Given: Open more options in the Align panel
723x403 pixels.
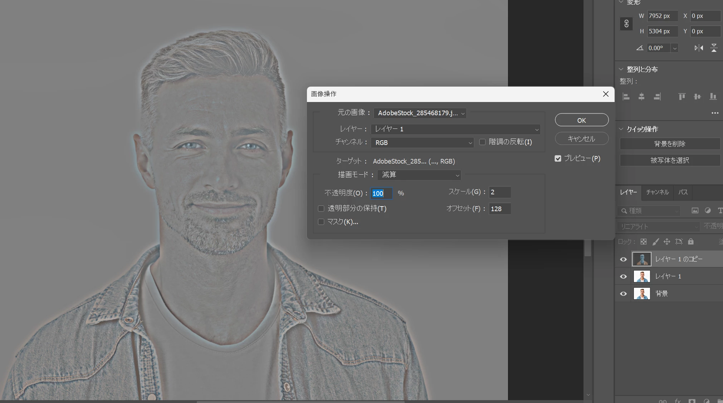Looking at the screenshot, I should coord(715,113).
